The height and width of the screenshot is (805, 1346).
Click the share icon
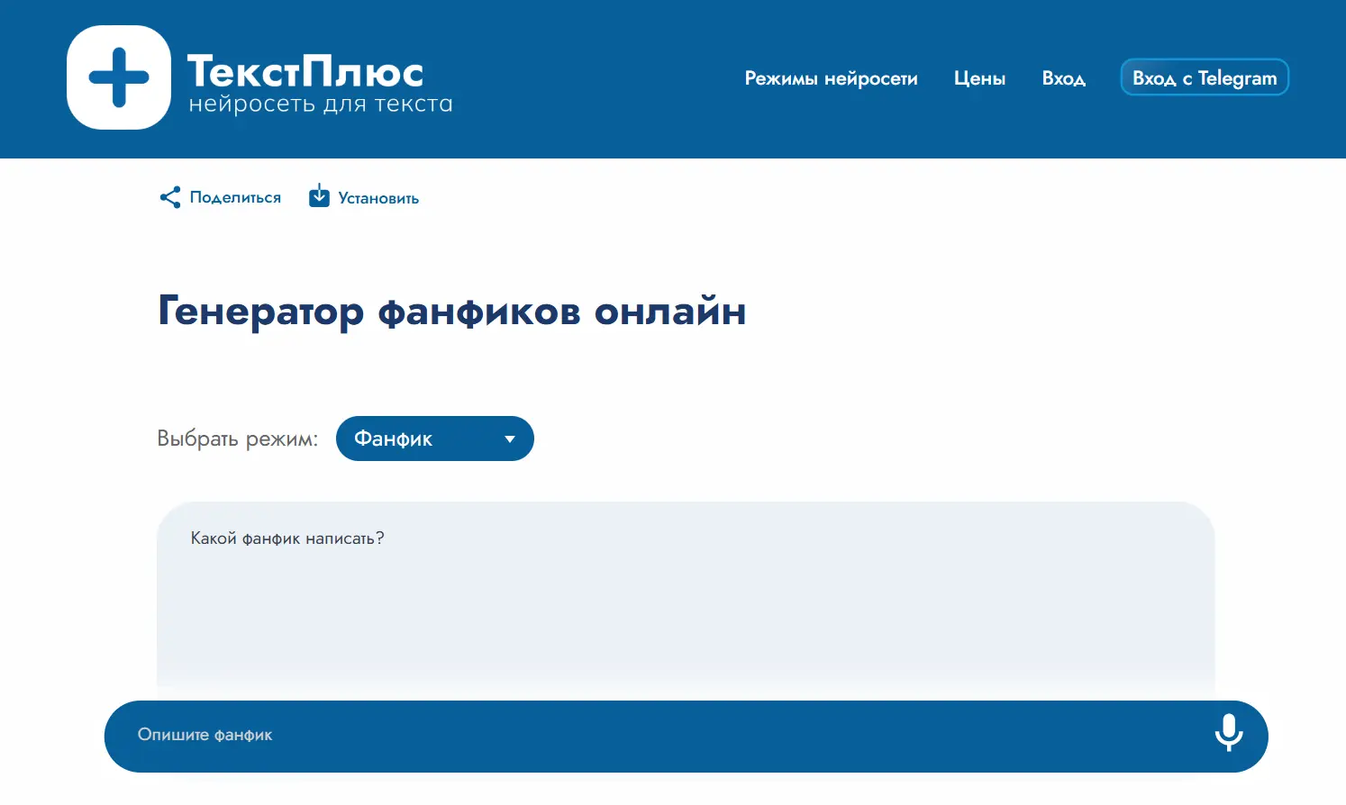point(169,197)
